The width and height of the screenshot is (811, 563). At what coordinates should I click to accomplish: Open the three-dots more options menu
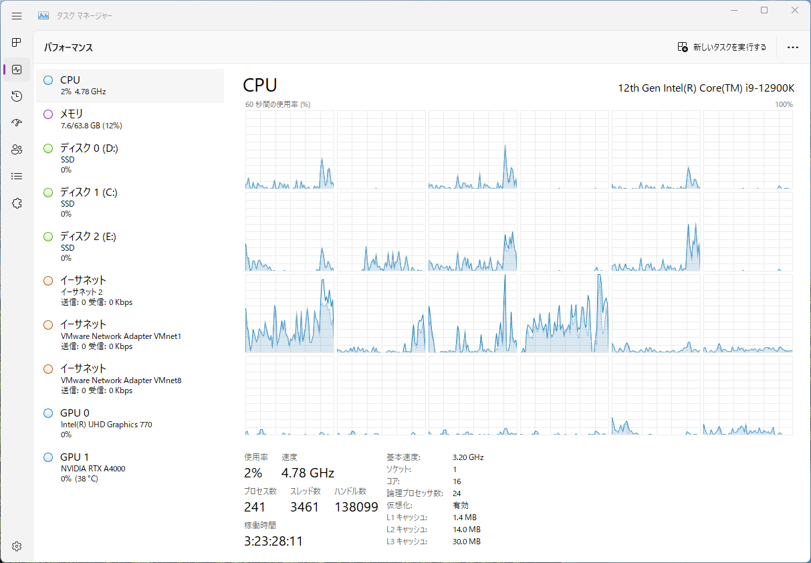[793, 47]
